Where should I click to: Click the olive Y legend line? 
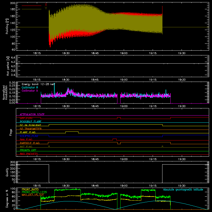pyautogui.click(x=32, y=9)
